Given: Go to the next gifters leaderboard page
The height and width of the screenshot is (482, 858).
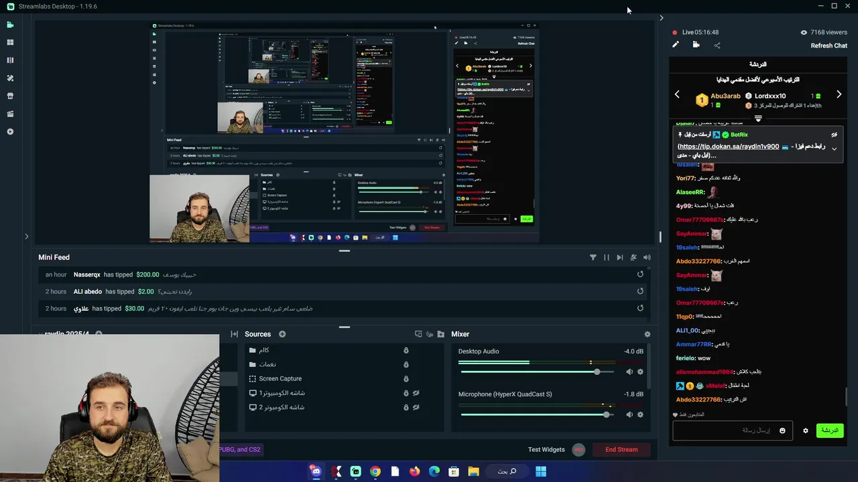Looking at the screenshot, I should coord(839,94).
